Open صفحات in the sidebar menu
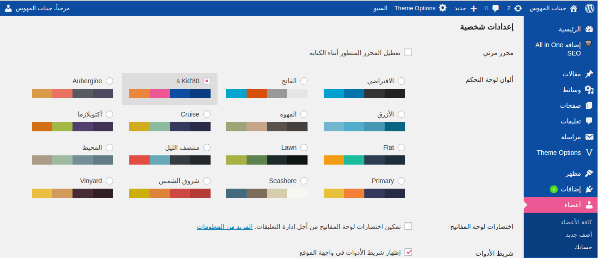 click(571, 105)
